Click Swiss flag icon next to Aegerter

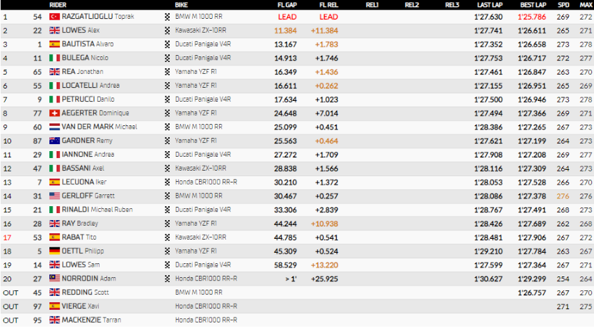point(54,114)
